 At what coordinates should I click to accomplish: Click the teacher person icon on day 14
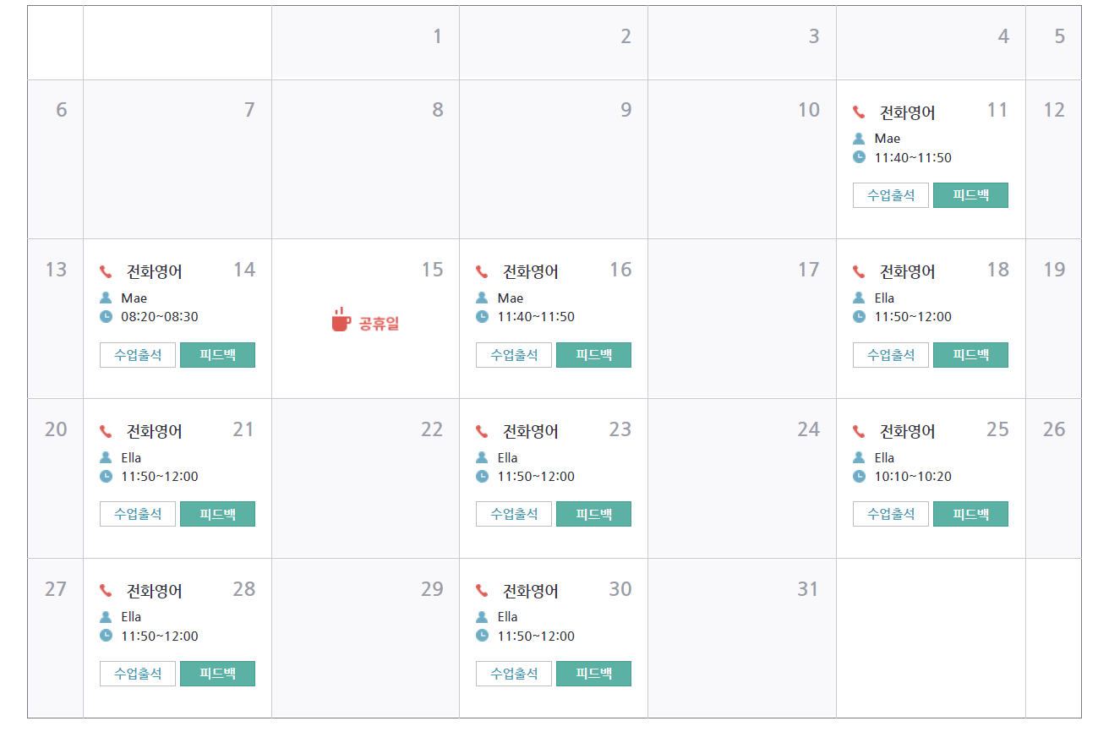[x=106, y=298]
